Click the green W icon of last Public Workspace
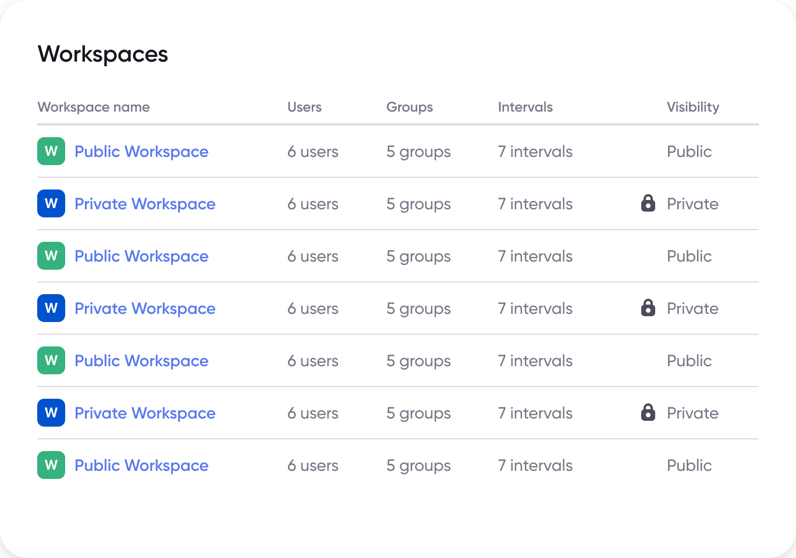This screenshot has height=558, width=796. click(51, 465)
